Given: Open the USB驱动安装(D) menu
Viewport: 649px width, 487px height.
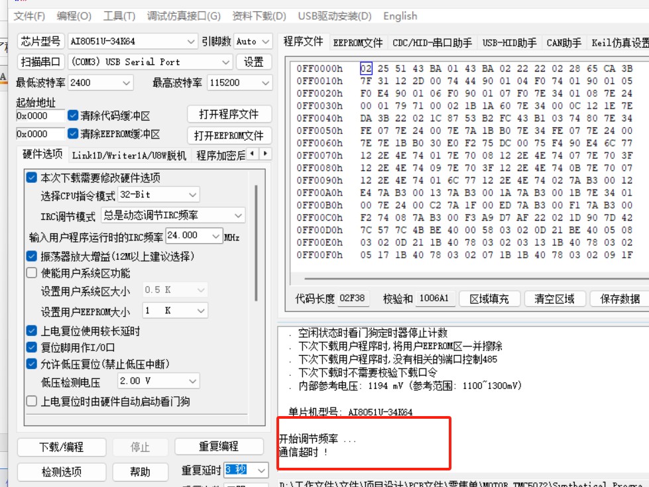Looking at the screenshot, I should (335, 16).
